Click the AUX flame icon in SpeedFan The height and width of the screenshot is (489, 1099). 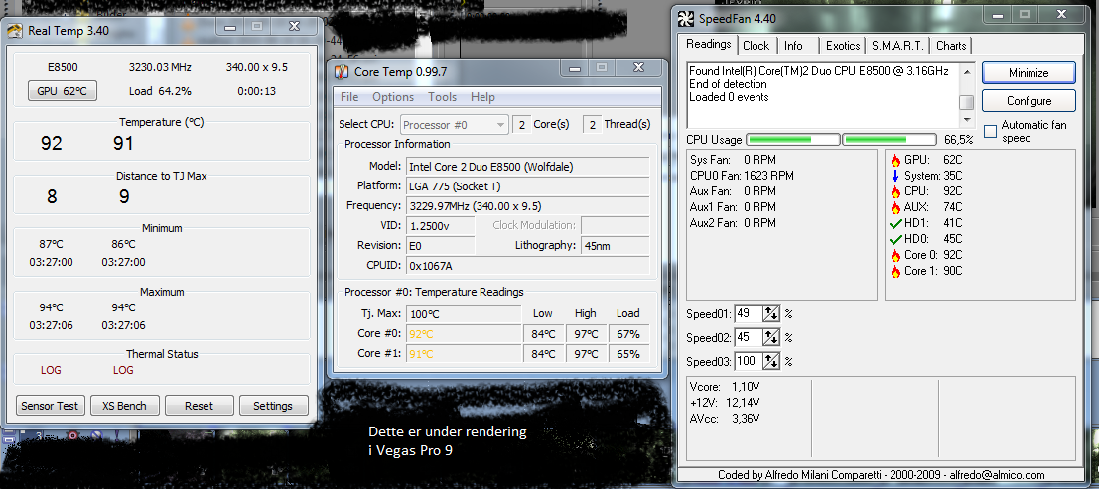point(895,207)
